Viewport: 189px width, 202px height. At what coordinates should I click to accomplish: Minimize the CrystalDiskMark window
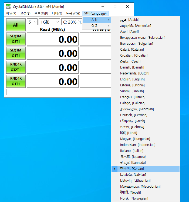click(x=103, y=6)
